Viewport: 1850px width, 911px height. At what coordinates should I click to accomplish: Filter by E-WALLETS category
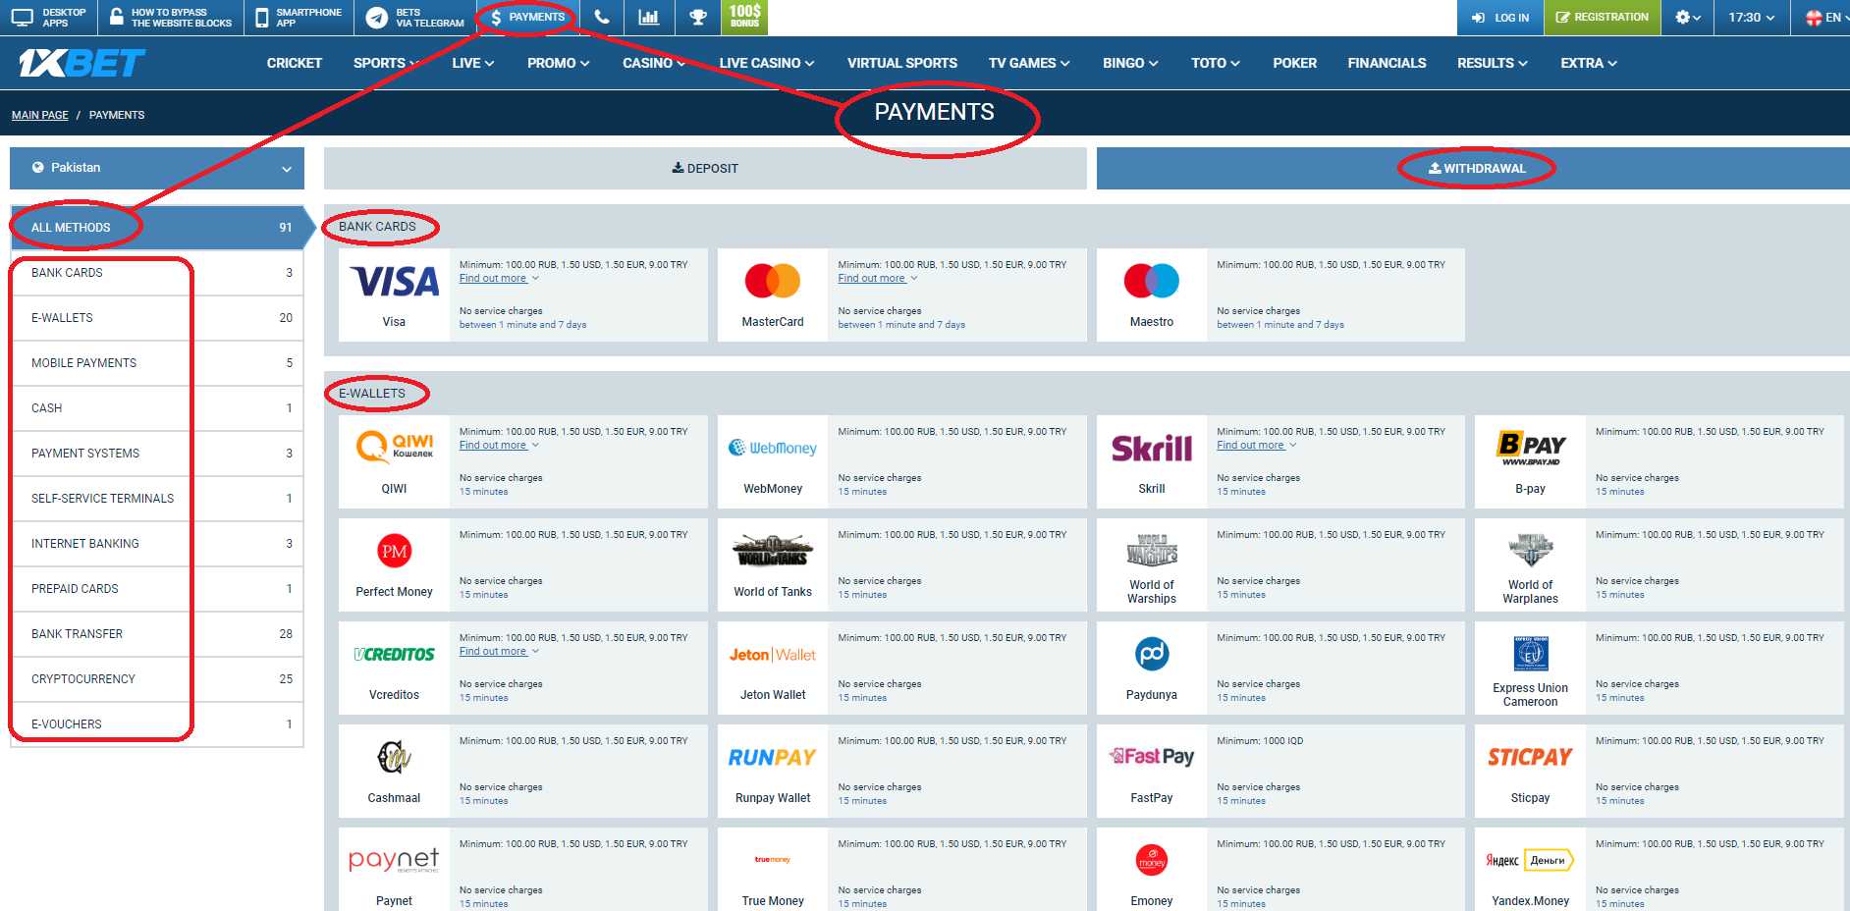point(157,318)
